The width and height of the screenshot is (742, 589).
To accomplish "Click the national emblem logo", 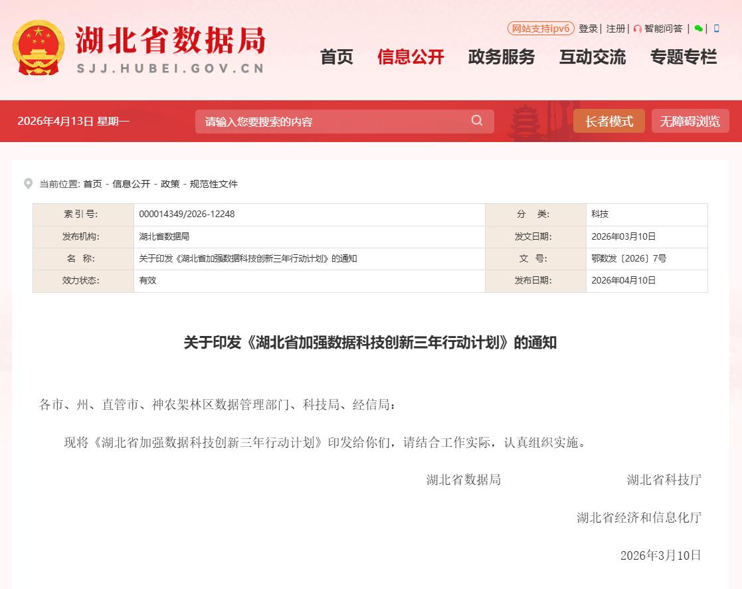I will (39, 48).
